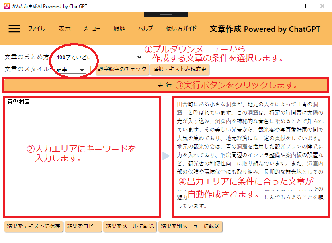Screen dimensions: 332x243
Task: Open the 使い方ガイド menu item
Action: click(x=181, y=29)
